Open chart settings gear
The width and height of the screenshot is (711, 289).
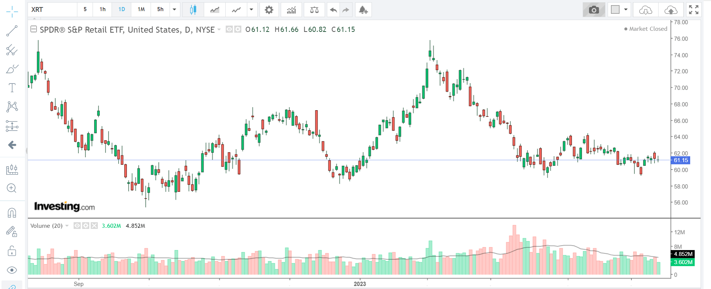(269, 10)
